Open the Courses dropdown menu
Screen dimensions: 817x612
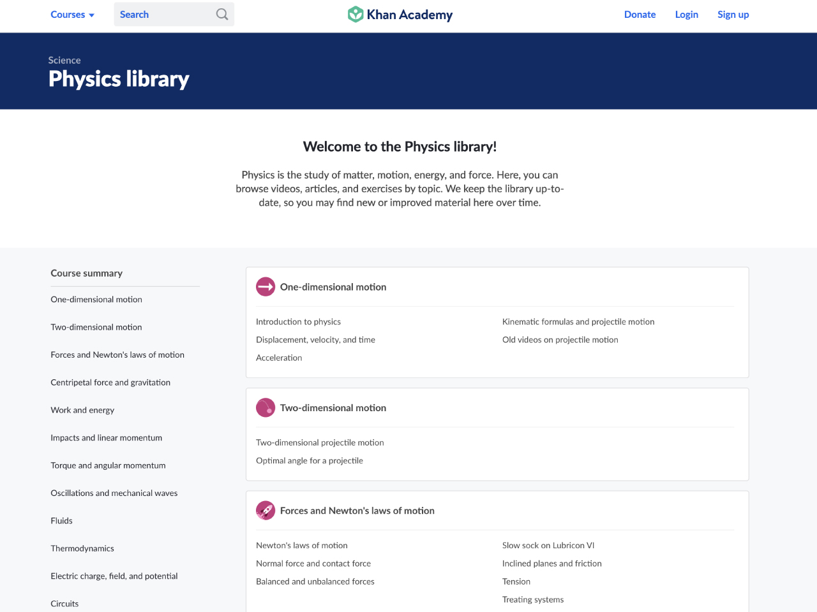pyautogui.click(x=72, y=14)
